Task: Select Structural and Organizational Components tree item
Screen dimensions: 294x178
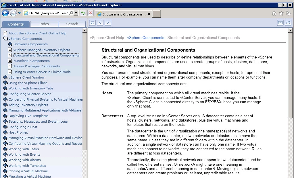Action: coord(46,55)
